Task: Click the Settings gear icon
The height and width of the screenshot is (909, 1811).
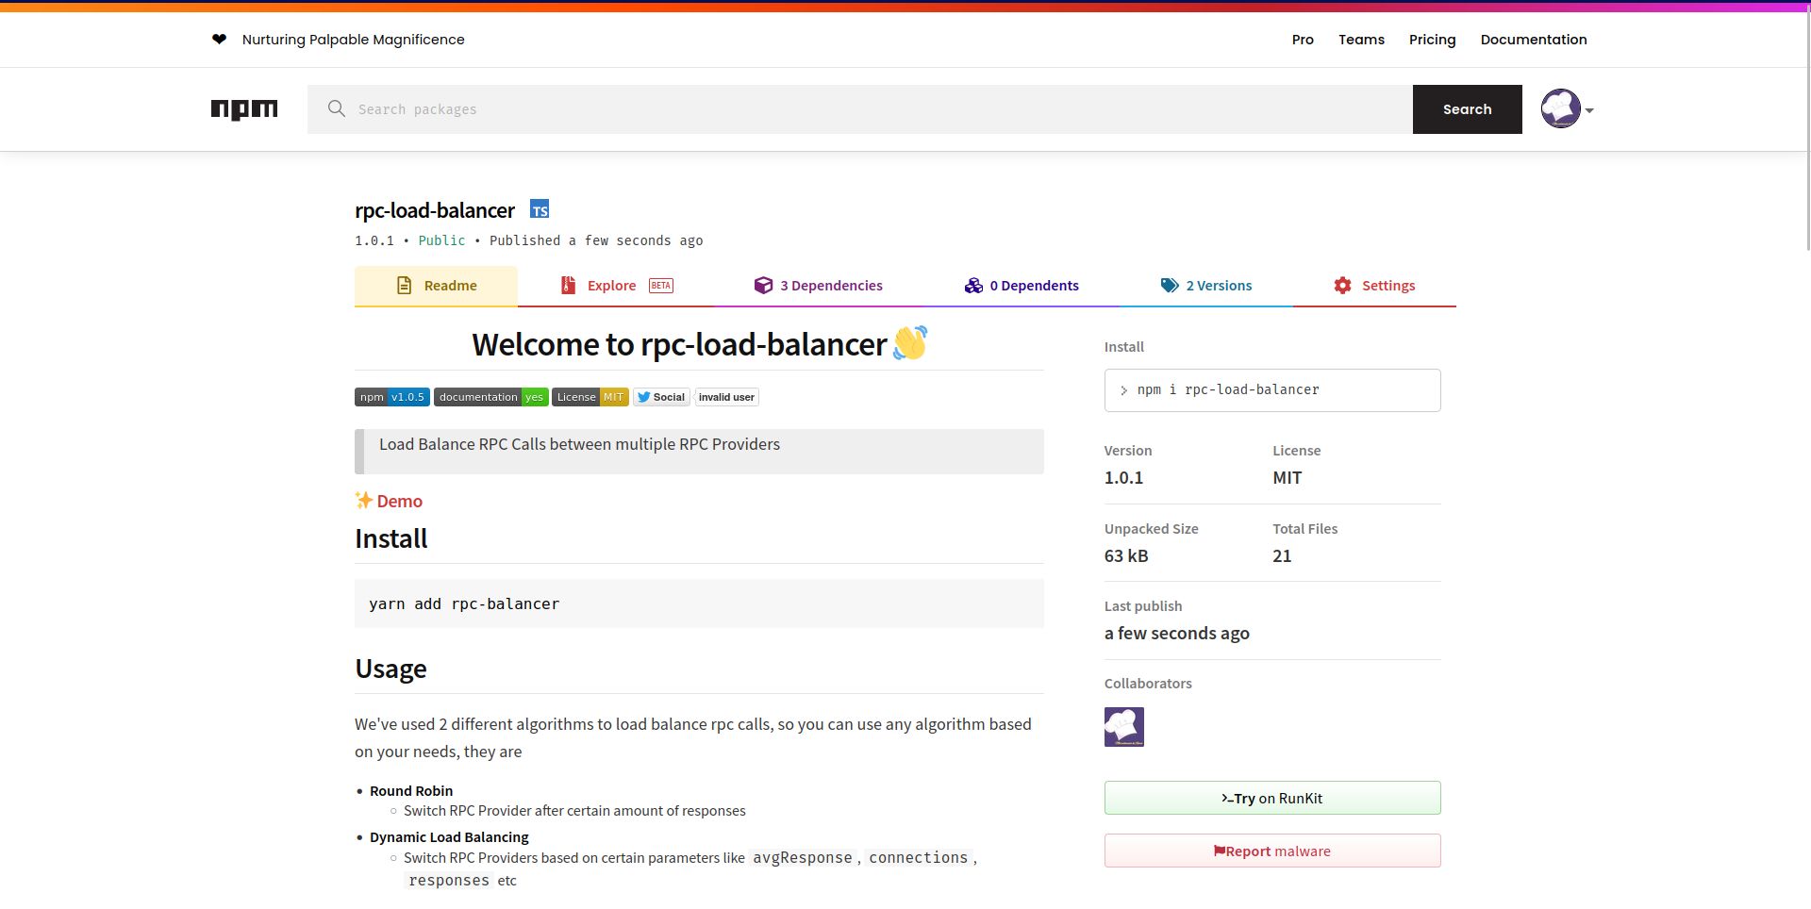Action: [1342, 286]
